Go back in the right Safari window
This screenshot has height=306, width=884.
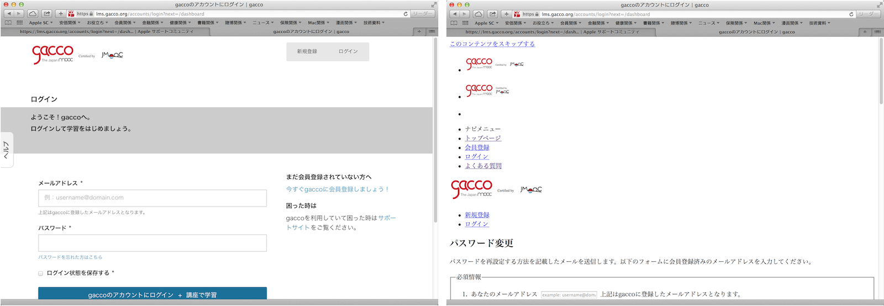(455, 14)
